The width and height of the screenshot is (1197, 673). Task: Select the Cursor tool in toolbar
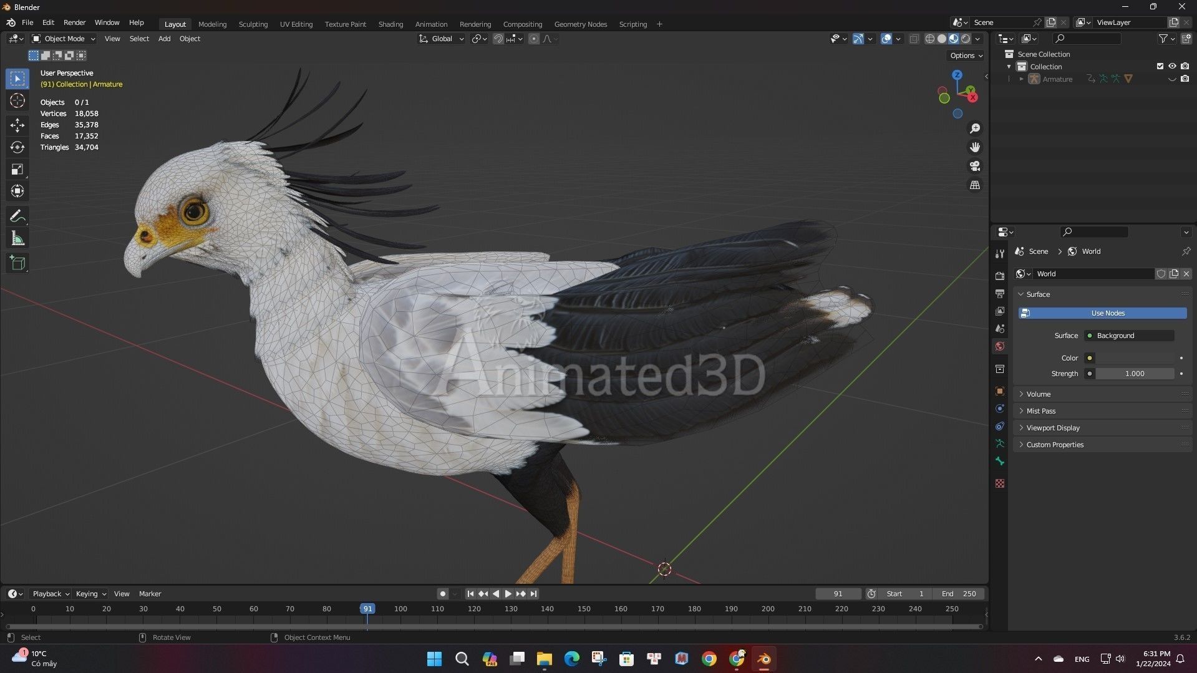(x=17, y=100)
